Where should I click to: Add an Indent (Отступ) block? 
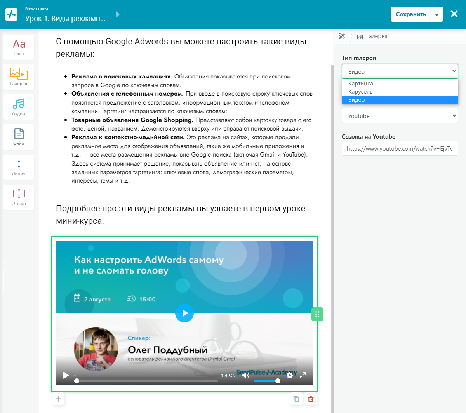(19, 197)
